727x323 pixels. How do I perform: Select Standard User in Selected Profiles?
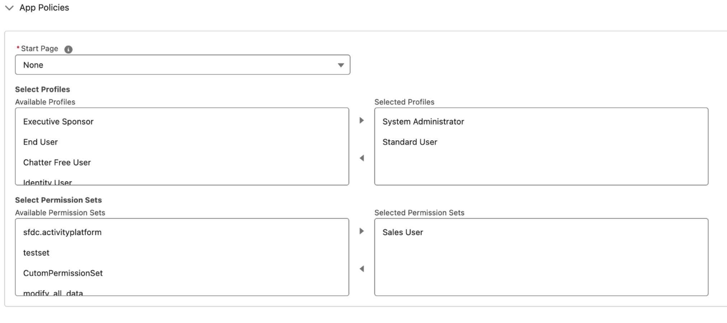coord(410,142)
